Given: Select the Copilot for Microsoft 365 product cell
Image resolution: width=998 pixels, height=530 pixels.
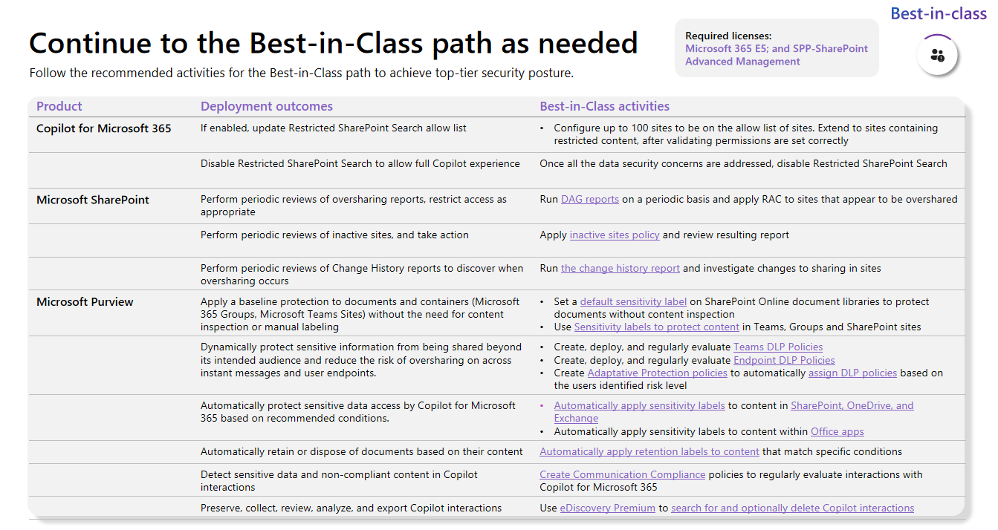Looking at the screenshot, I should tap(104, 128).
